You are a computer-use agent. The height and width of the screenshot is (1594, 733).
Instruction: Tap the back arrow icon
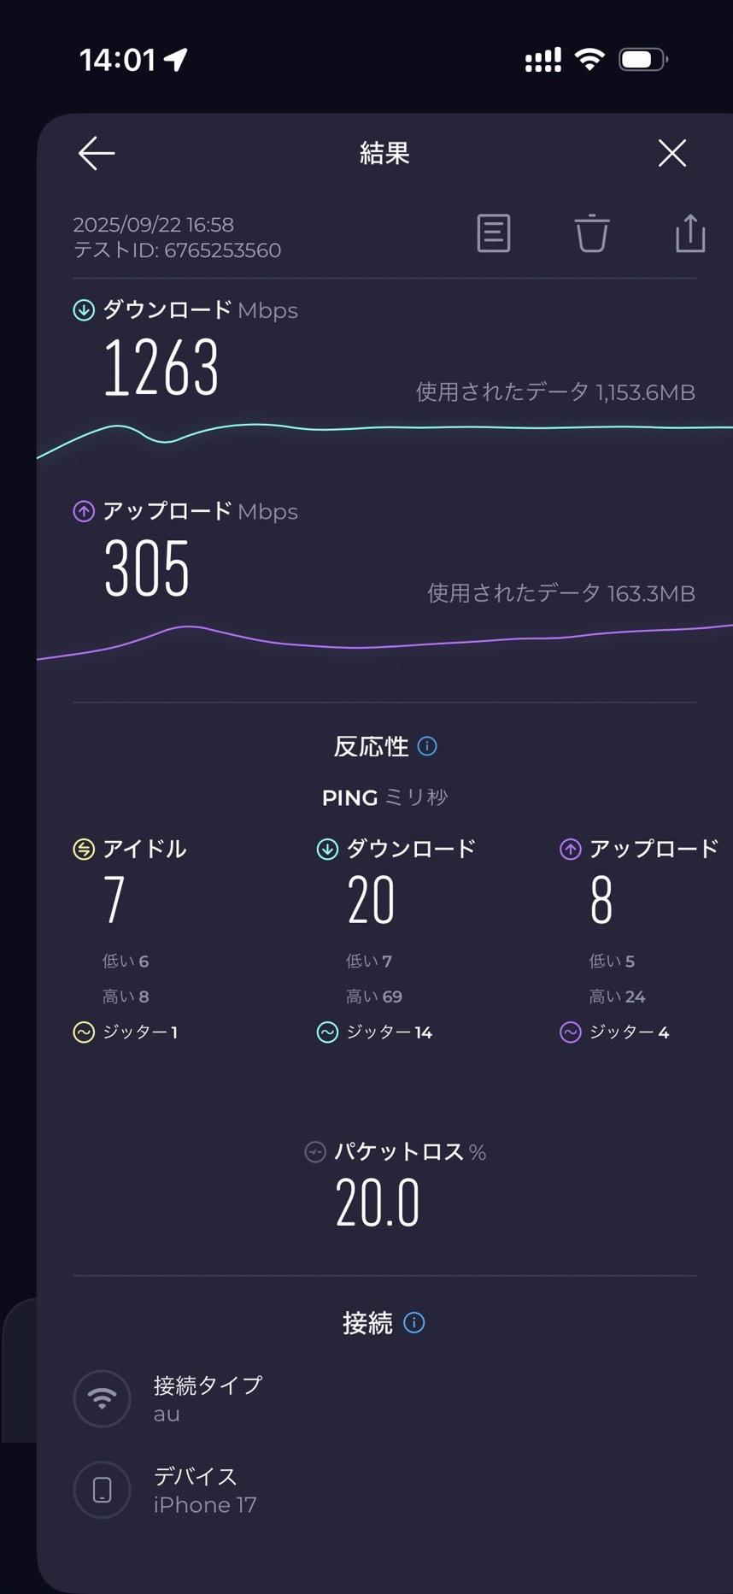[x=97, y=154]
